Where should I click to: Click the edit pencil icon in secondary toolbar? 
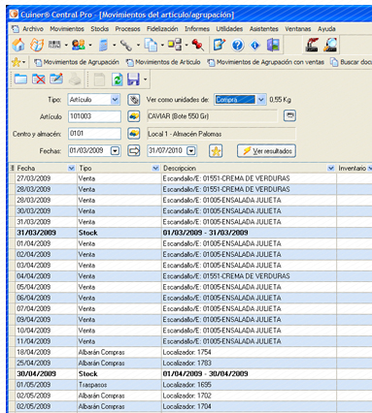click(x=56, y=79)
